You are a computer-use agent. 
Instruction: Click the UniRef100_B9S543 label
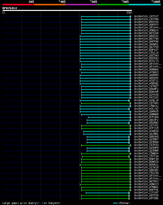pos(146,58)
